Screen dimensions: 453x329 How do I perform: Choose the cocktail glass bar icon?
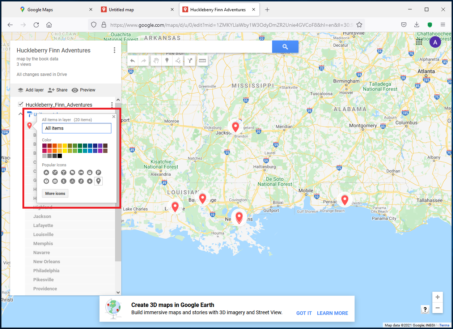coord(64,172)
